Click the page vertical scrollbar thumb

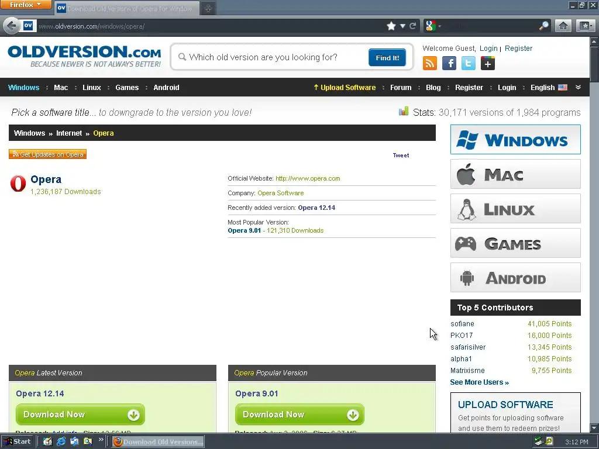click(x=594, y=63)
